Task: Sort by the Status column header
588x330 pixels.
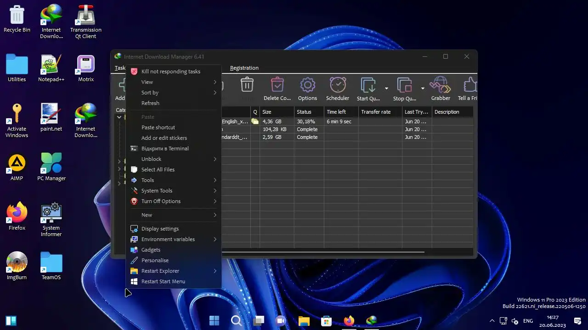Action: tap(309, 112)
